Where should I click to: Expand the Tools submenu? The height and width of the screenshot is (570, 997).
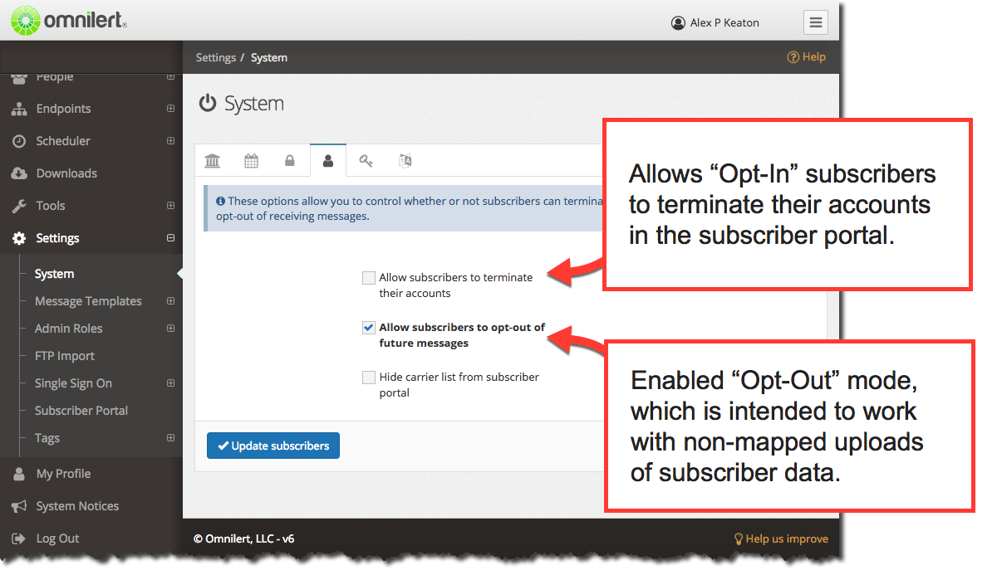coord(170,206)
